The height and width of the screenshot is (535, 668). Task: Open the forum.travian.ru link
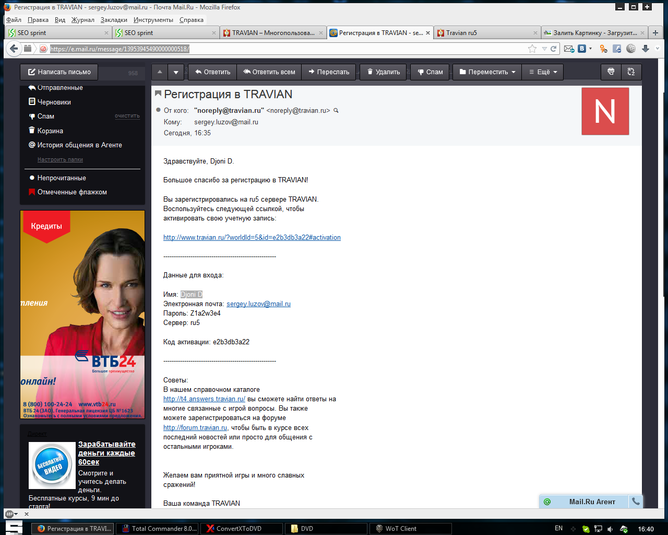click(195, 428)
